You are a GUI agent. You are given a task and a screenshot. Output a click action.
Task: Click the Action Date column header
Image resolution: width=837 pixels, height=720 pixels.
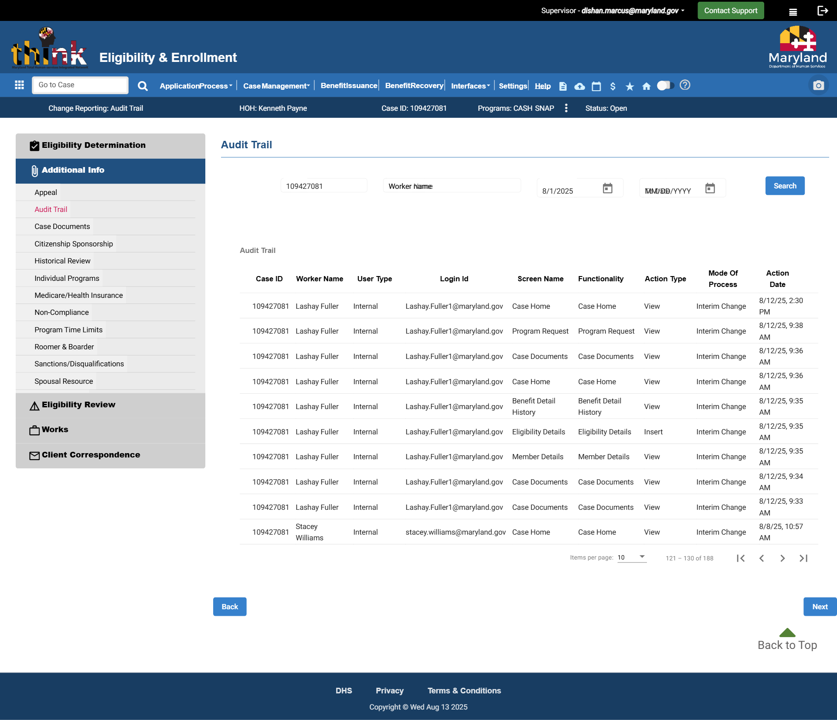777,279
